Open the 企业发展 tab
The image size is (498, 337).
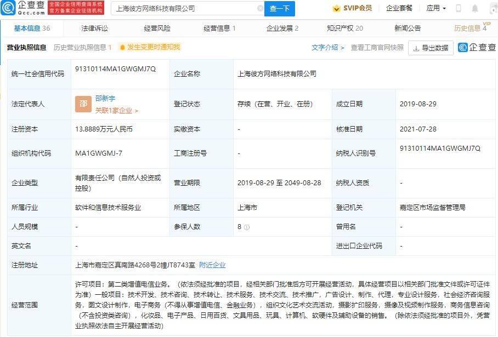point(282,28)
